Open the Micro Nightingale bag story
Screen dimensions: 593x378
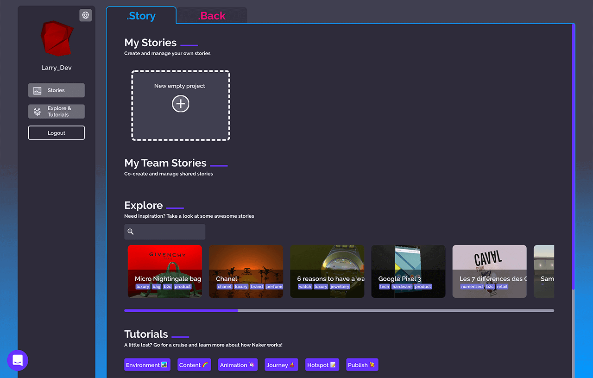pyautogui.click(x=164, y=271)
